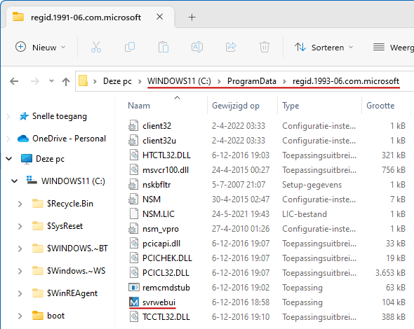Click size '3.653 kB' of PCICL32.DLL
This screenshot has height=329, width=414.
390,273
